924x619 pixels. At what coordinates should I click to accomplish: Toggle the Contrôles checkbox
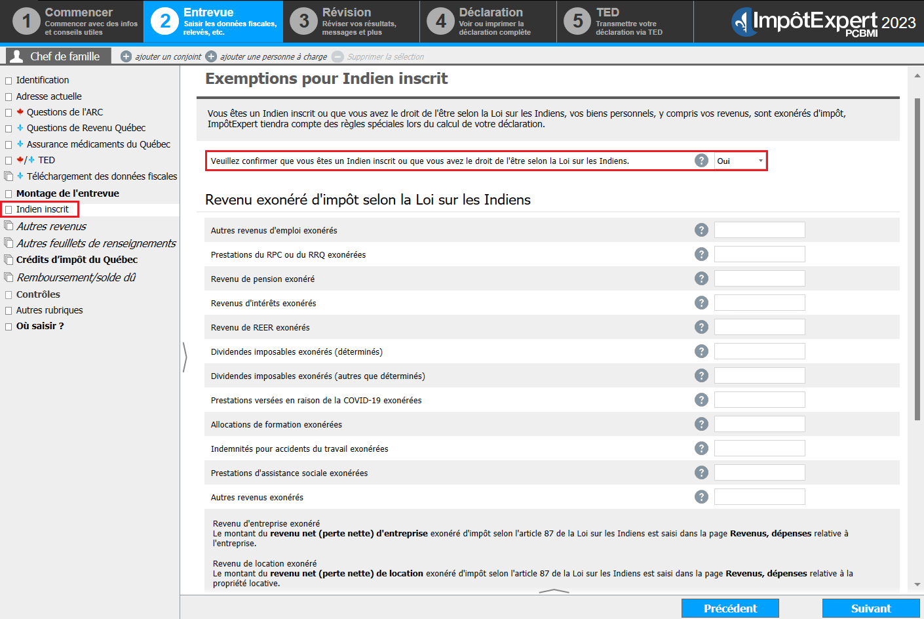pyautogui.click(x=9, y=295)
